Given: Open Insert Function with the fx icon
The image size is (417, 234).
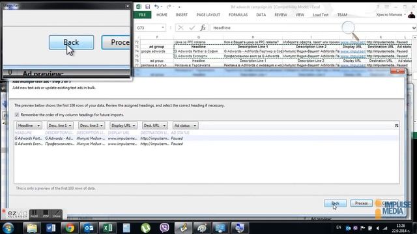Looking at the screenshot, I should pos(203,27).
